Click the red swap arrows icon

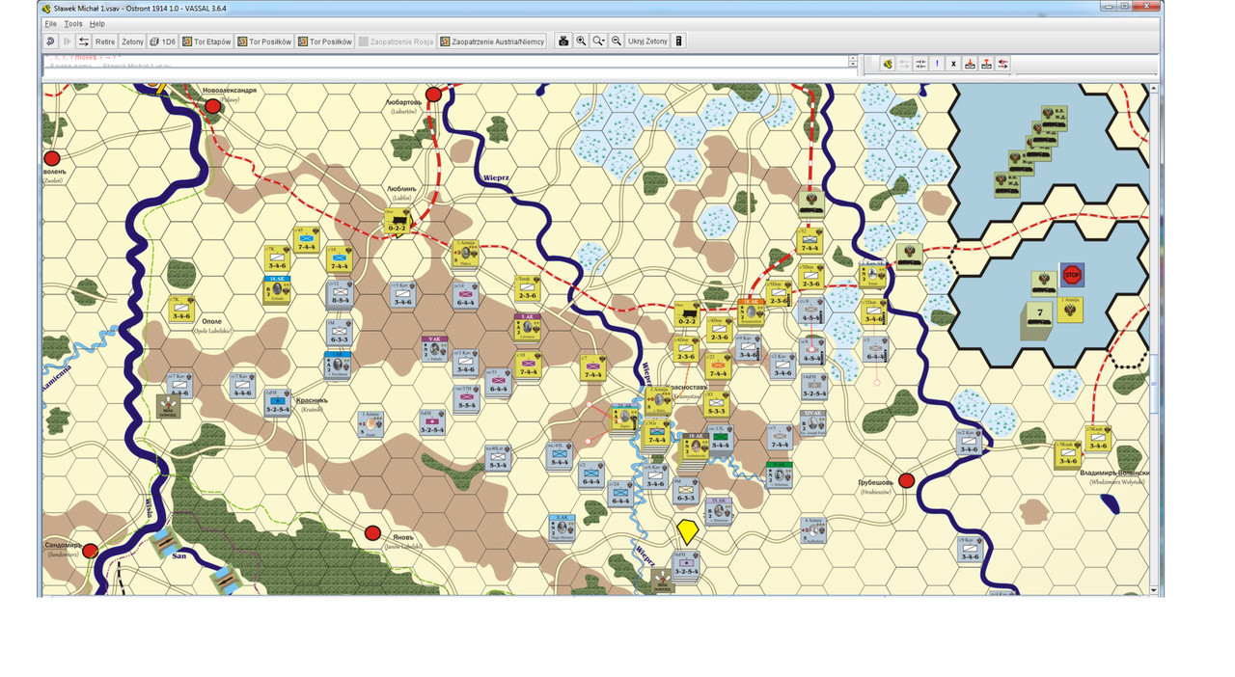(x=1003, y=64)
